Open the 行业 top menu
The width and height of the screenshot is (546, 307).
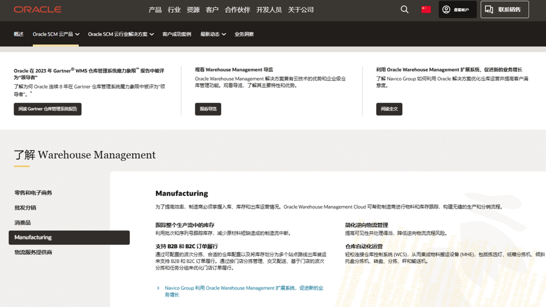click(174, 10)
